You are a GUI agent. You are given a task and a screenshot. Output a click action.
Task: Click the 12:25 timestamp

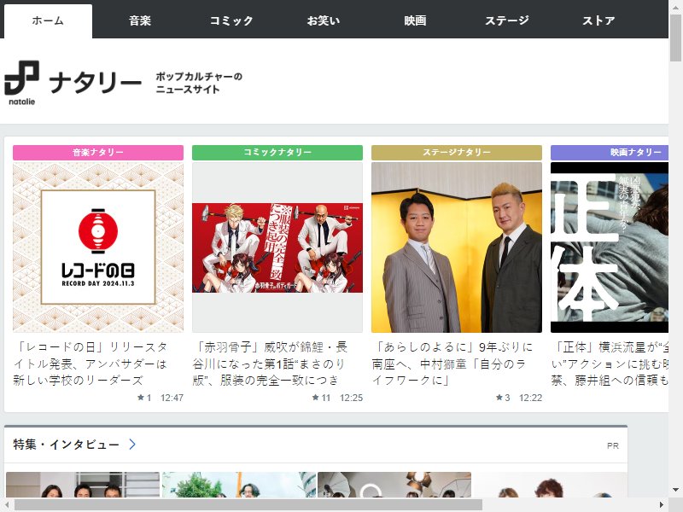coord(351,398)
